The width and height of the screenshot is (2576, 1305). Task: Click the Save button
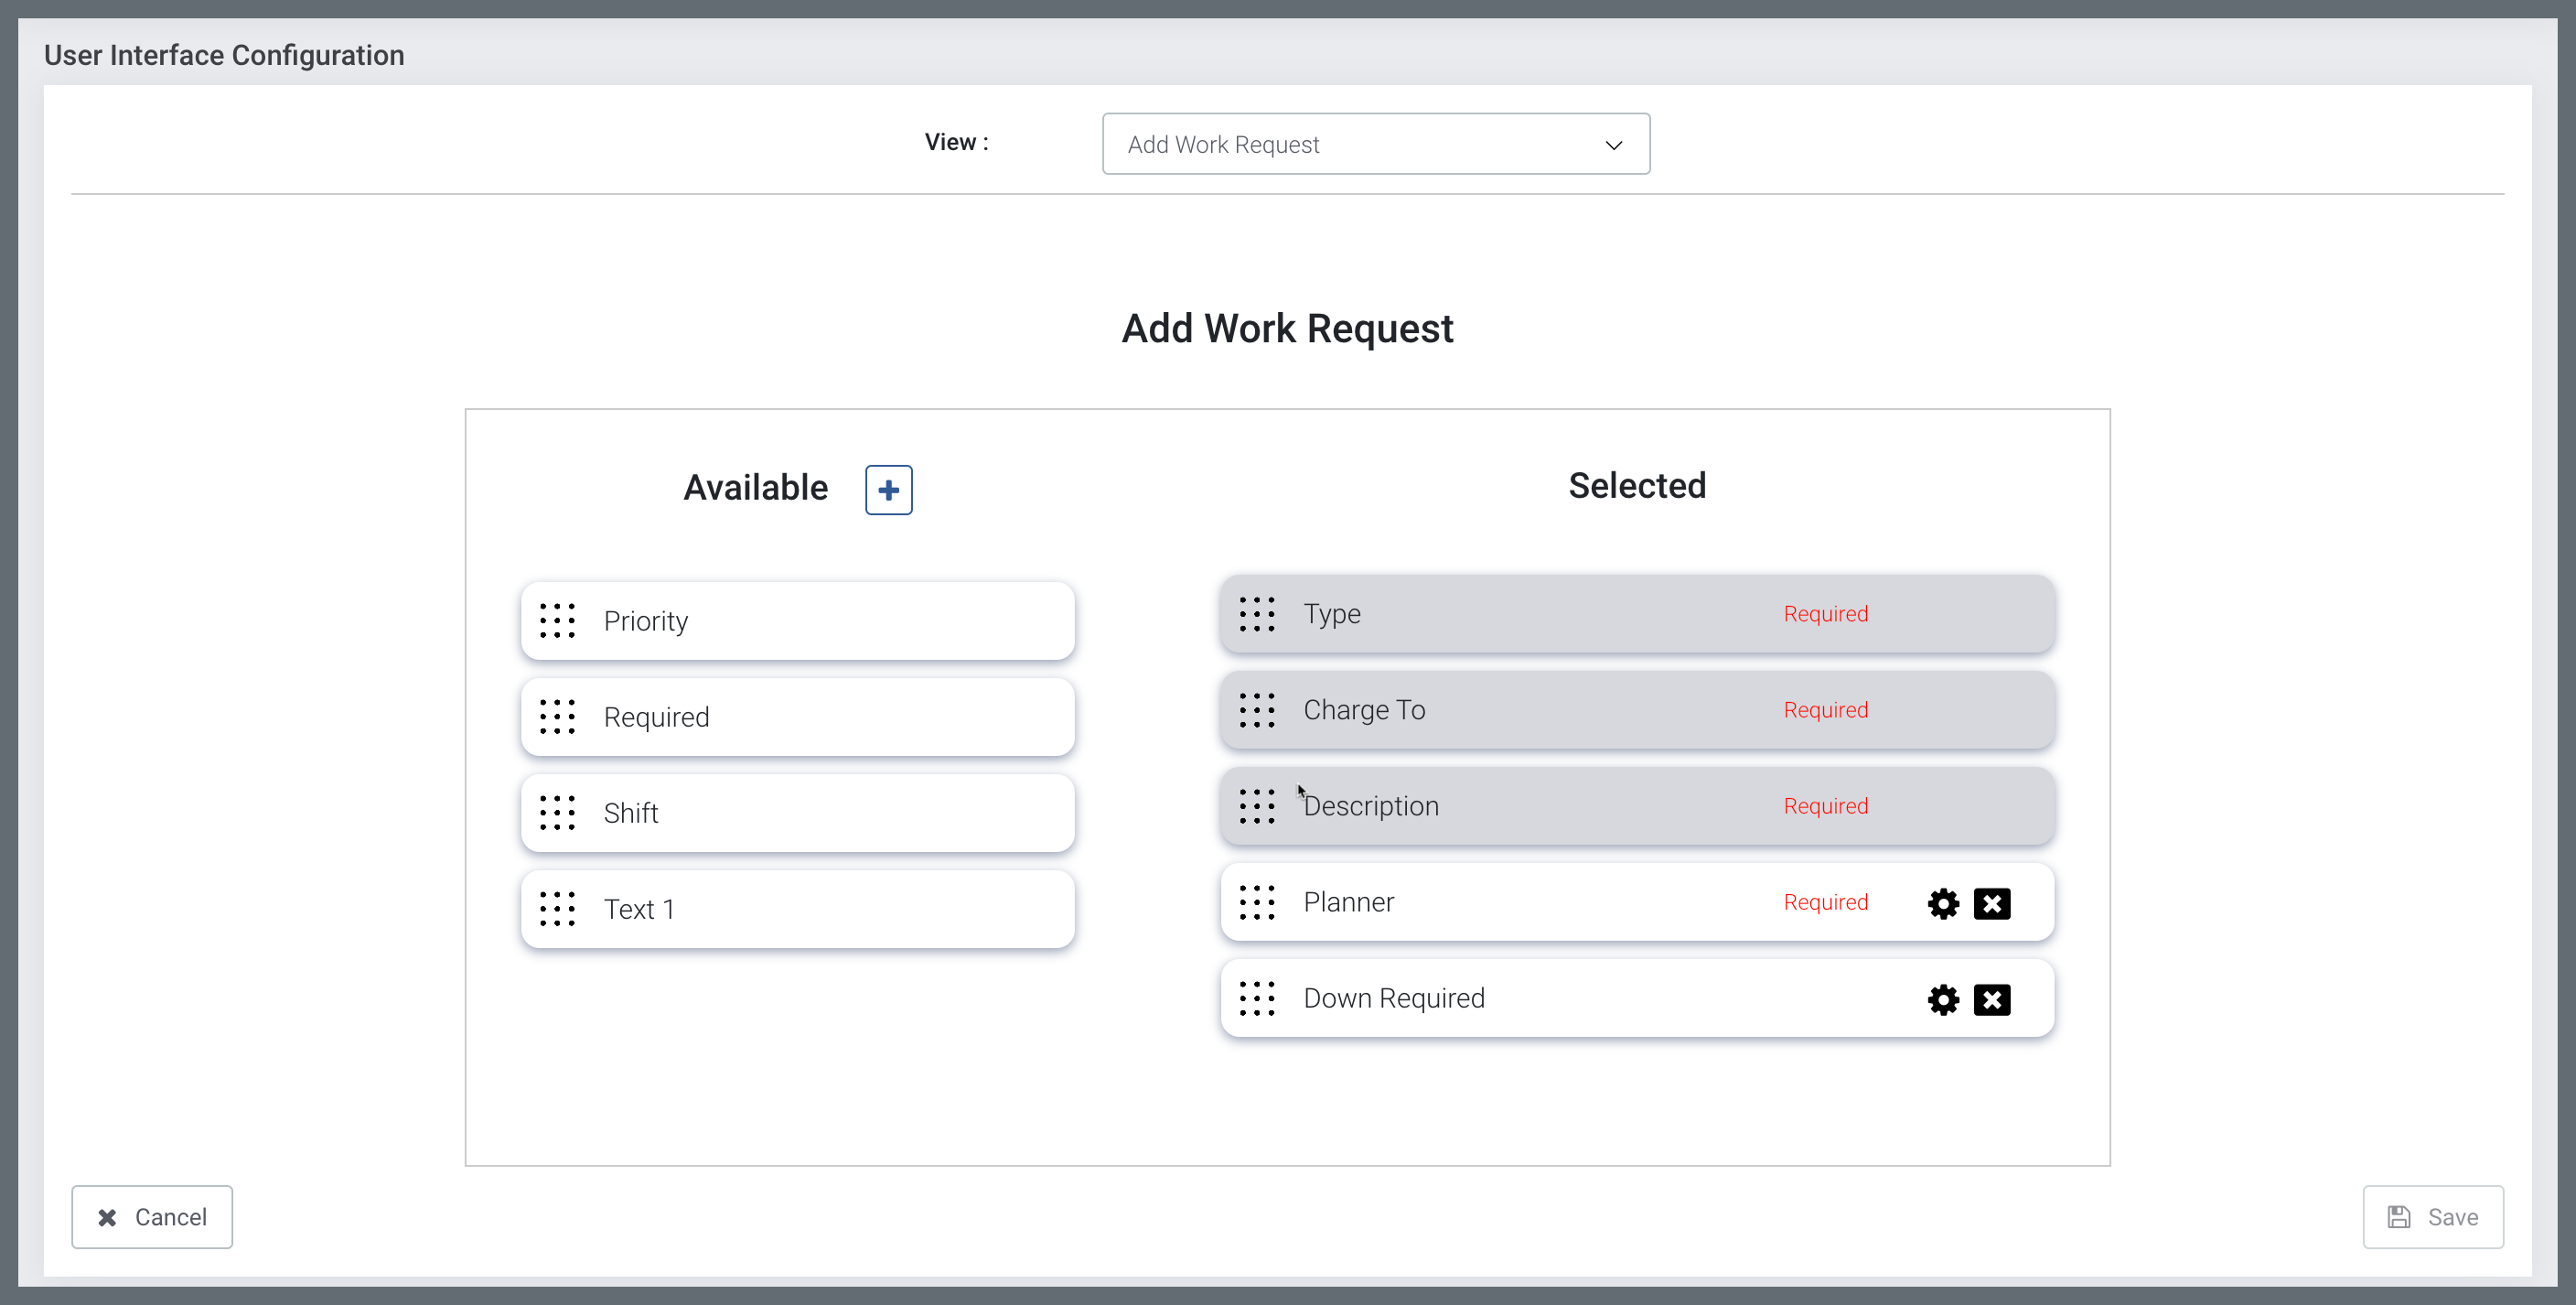pyautogui.click(x=2432, y=1217)
